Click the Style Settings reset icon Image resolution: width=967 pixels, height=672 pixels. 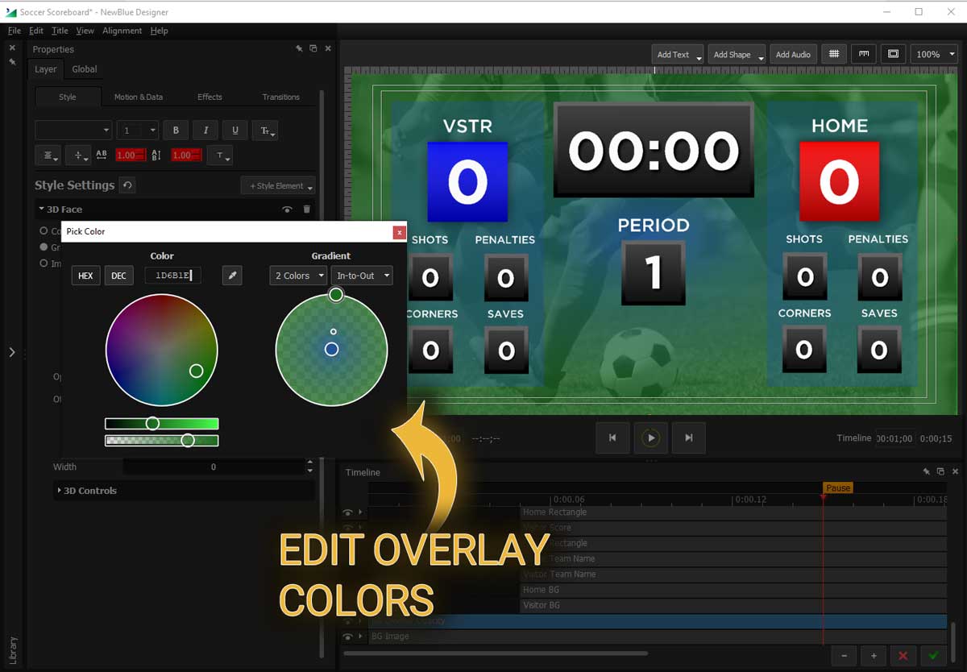click(x=127, y=185)
